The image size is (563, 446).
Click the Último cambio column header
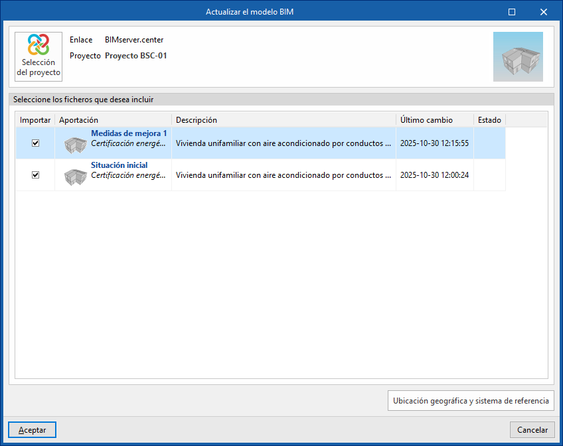(x=435, y=120)
